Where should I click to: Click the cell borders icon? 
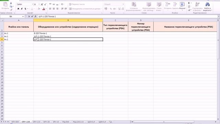(32, 9)
